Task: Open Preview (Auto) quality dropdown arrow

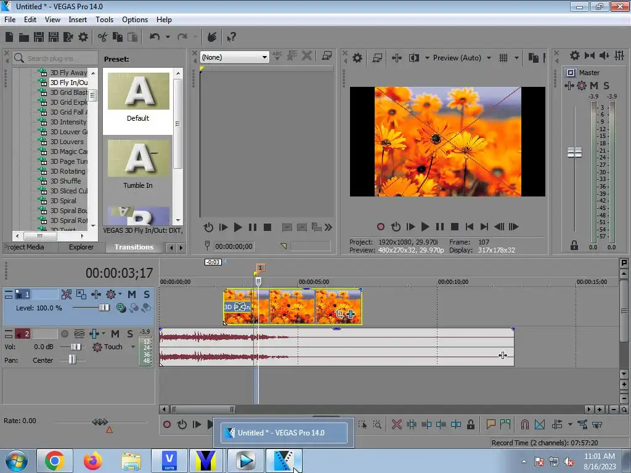Action: (489, 58)
